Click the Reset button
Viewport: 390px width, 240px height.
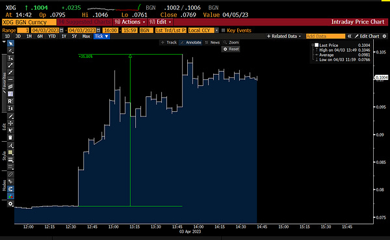coord(231,49)
